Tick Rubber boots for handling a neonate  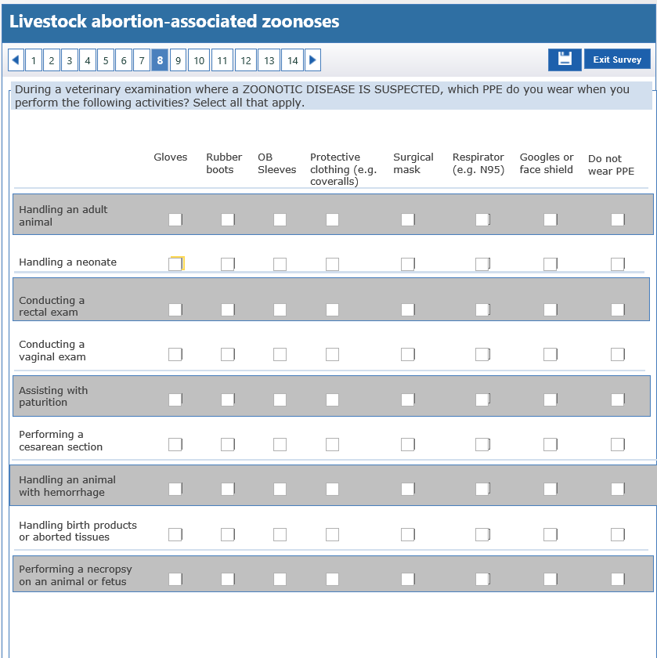227,264
